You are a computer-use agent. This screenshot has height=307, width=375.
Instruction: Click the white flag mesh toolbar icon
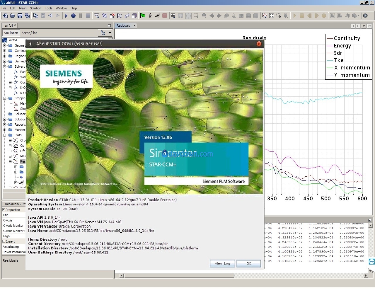coord(120,16)
